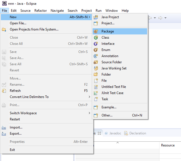Open the Source menu
181x161 pixels.
click(25, 11)
